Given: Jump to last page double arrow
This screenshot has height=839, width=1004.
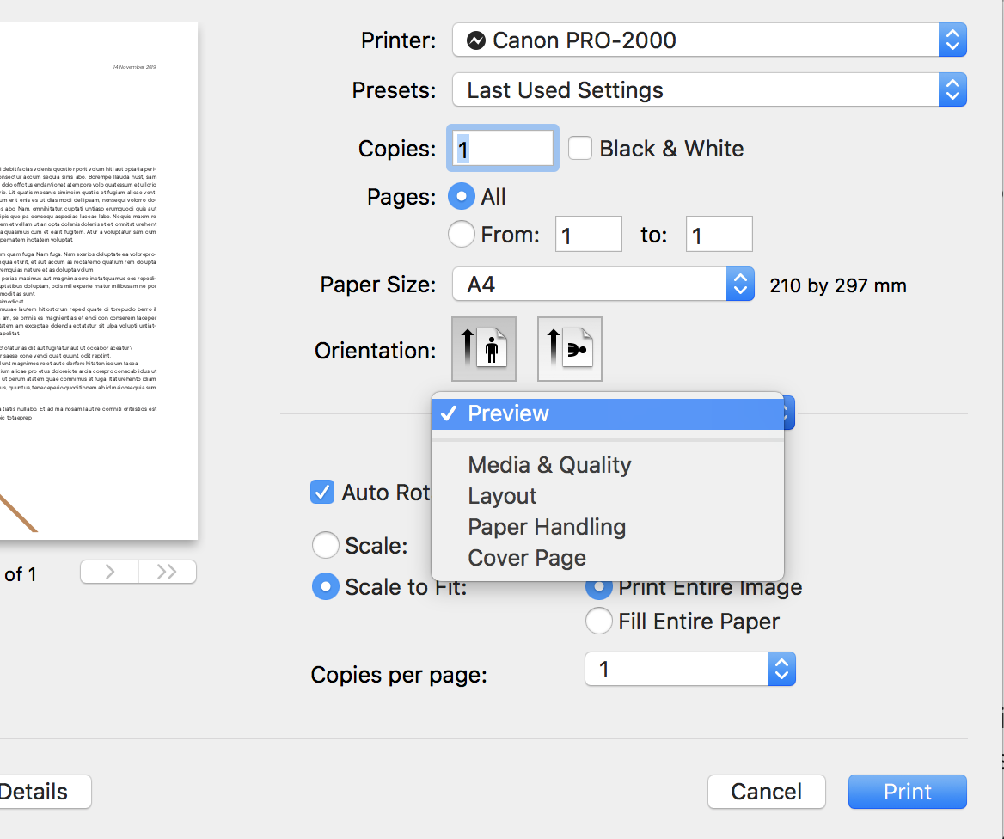Looking at the screenshot, I should 167,573.
